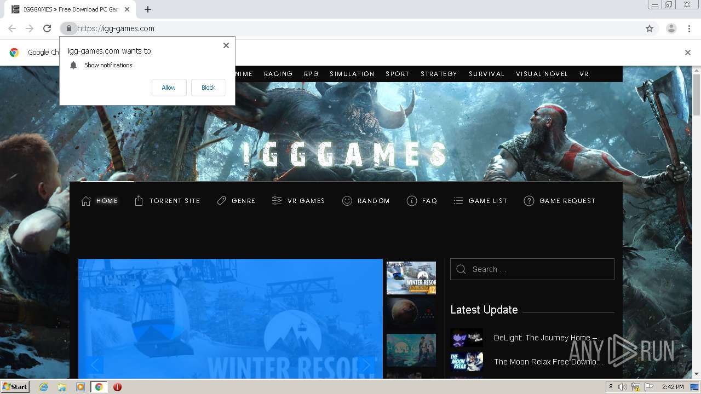Screen dimensions: 701x394
Task: Open DeLight: The Journey Home post
Action: coord(548,338)
